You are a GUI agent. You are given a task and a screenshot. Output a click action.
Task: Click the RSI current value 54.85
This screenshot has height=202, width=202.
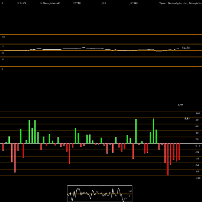pos(186,48)
